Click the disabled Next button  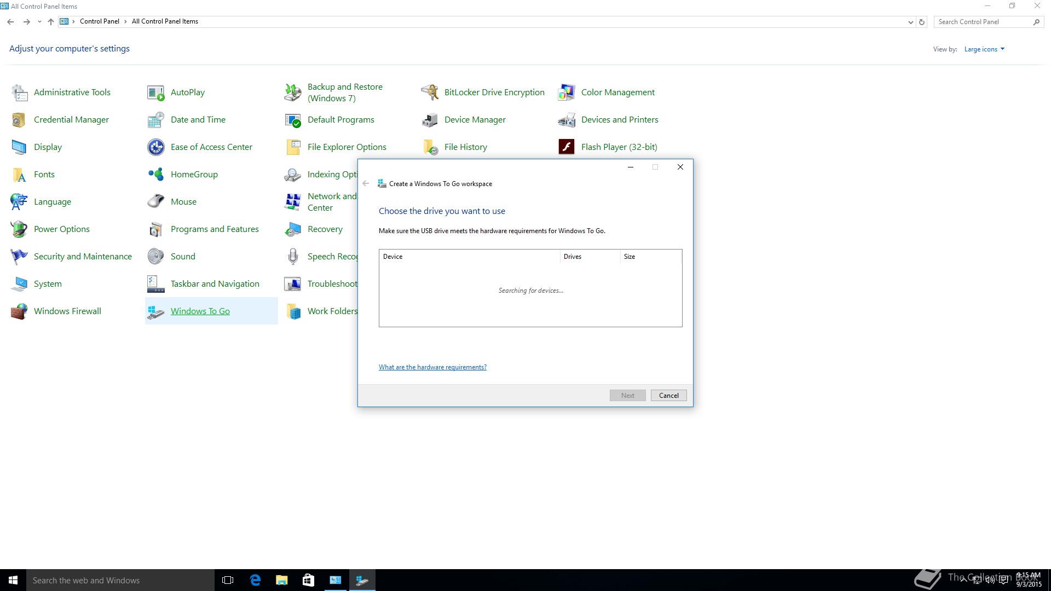[628, 395]
